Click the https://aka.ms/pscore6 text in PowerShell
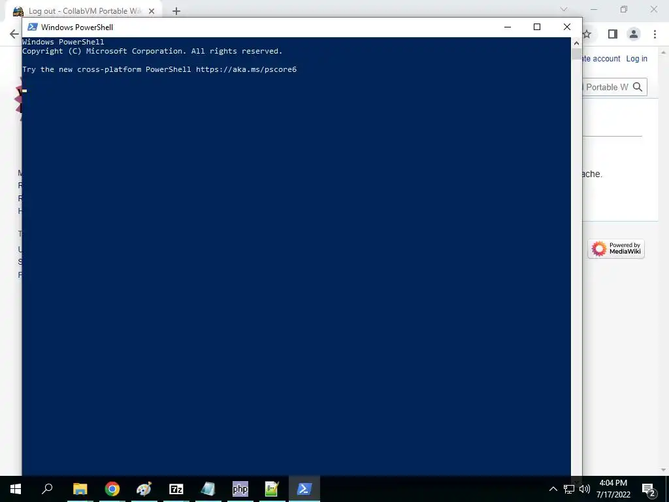Image resolution: width=669 pixels, height=502 pixels. (246, 69)
